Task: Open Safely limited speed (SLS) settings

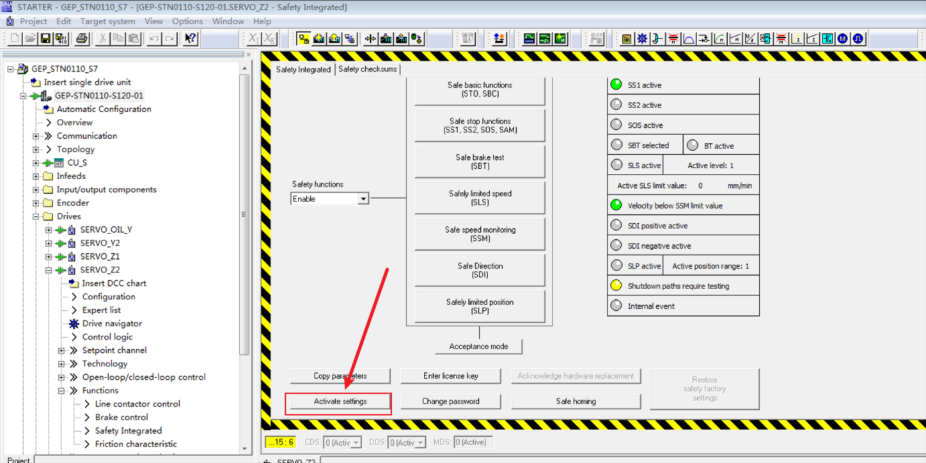Action: point(480,198)
